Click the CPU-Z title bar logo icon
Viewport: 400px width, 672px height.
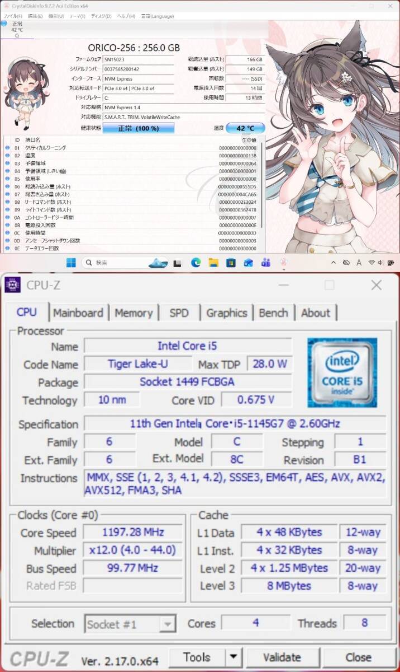pos(12,284)
